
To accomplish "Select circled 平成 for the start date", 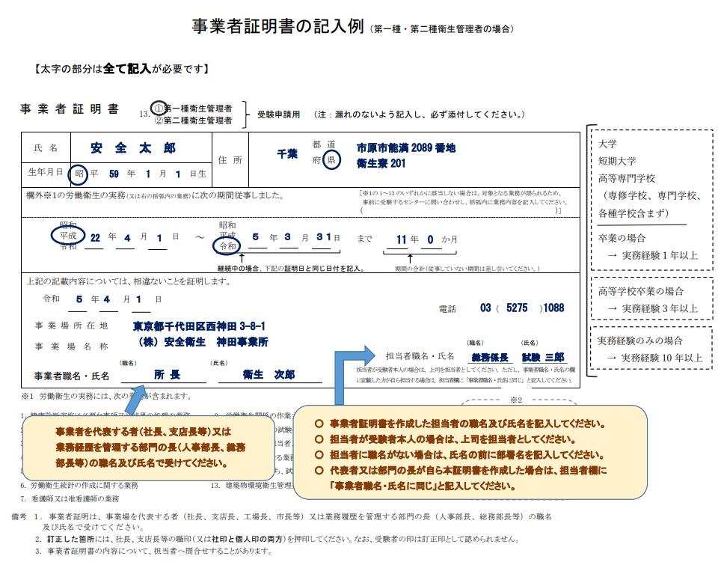I will pos(67,235).
